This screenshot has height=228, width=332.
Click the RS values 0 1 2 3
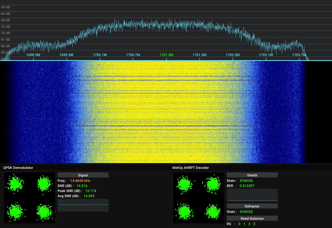247,224
